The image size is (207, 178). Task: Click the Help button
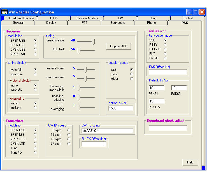(190, 162)
